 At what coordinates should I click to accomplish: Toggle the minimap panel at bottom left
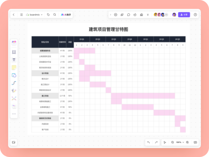tap(14, 142)
